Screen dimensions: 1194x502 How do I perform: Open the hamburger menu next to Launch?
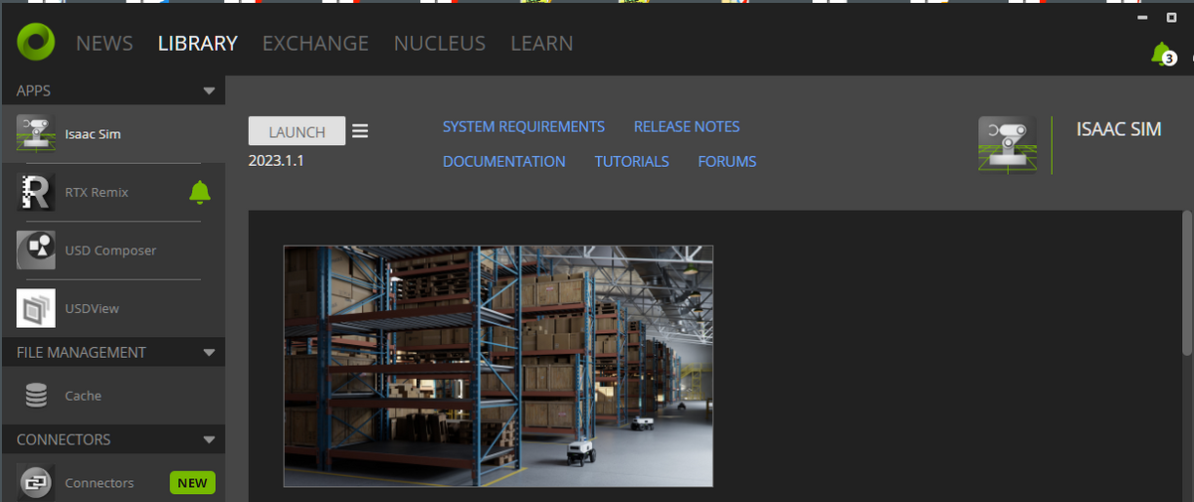point(360,131)
